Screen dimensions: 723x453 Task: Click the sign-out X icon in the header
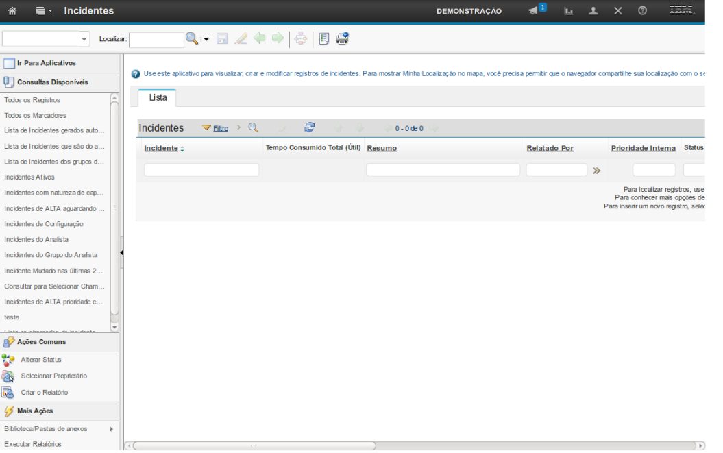click(617, 11)
